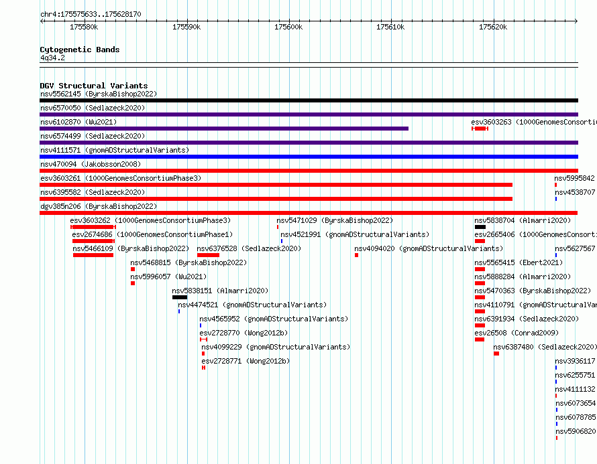Screen dimensions: 597x464
Task: Click nsv4094020 gnomADStructuralVariants label
Action: [x=429, y=248]
